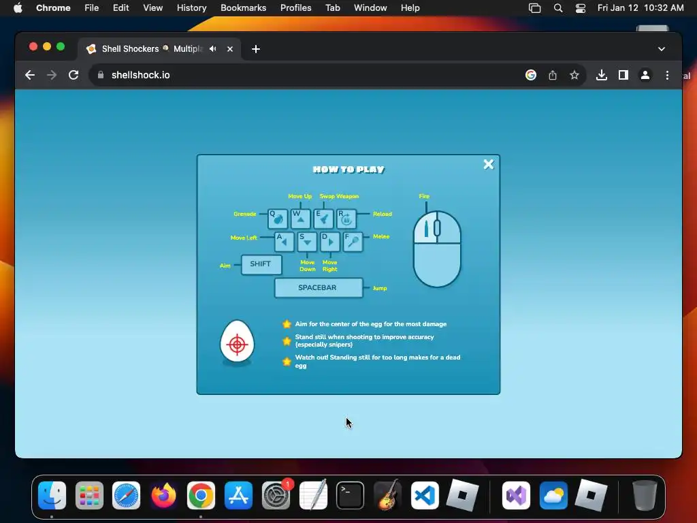Click the 'Watch out!' dead egg tip
Image resolution: width=697 pixels, height=523 pixels.
click(x=378, y=361)
